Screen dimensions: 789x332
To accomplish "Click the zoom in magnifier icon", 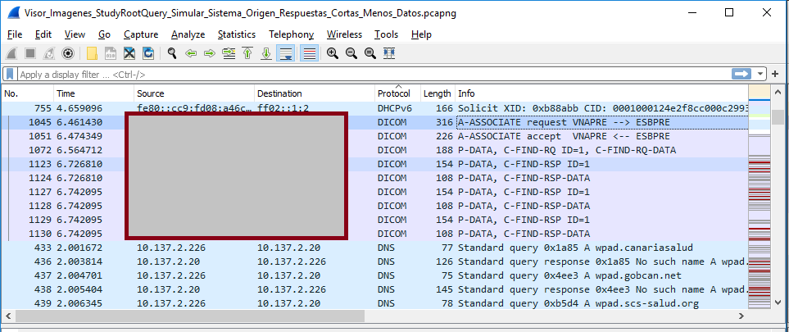I will [x=332, y=53].
